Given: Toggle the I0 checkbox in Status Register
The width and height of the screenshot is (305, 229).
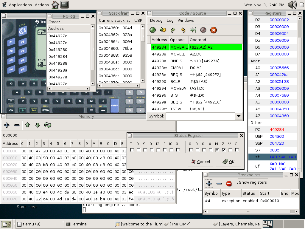Looking at the screenshot, I should coord(171,150).
